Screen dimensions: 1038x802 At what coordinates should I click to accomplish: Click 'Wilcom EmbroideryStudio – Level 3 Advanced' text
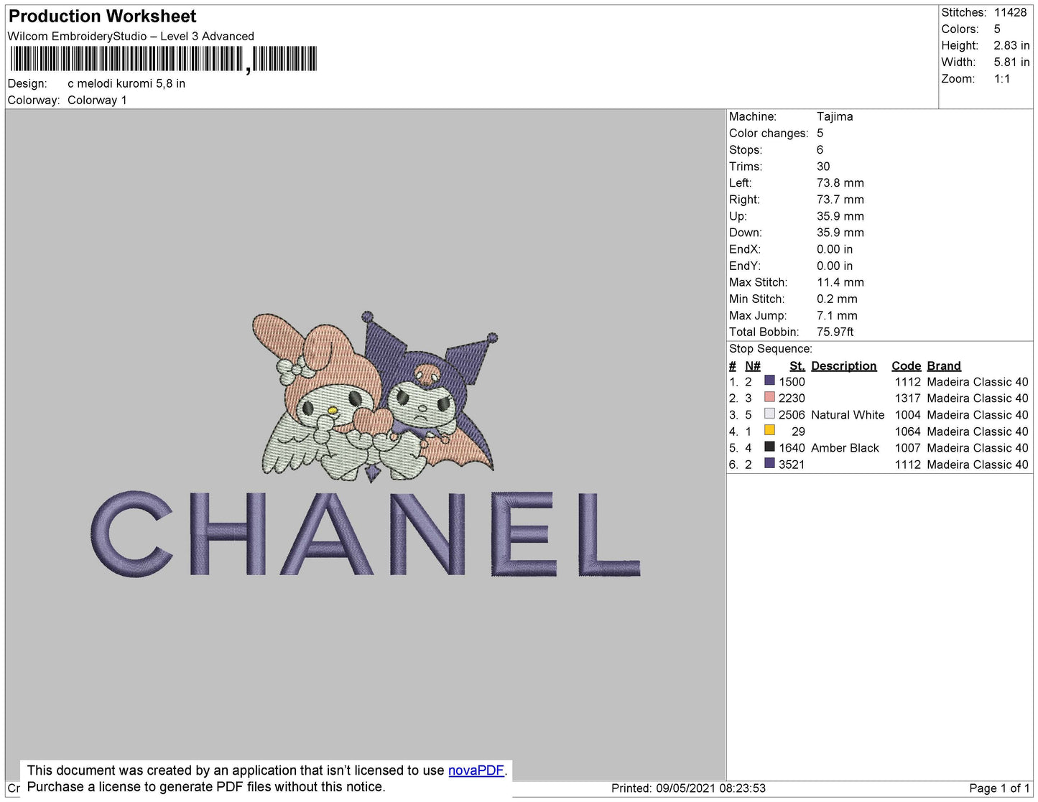point(131,37)
